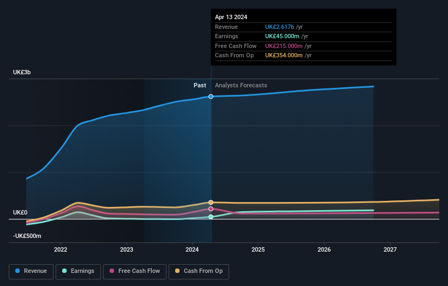Click the Earnings row label in tooltip
The image size is (448, 286).
point(226,36)
